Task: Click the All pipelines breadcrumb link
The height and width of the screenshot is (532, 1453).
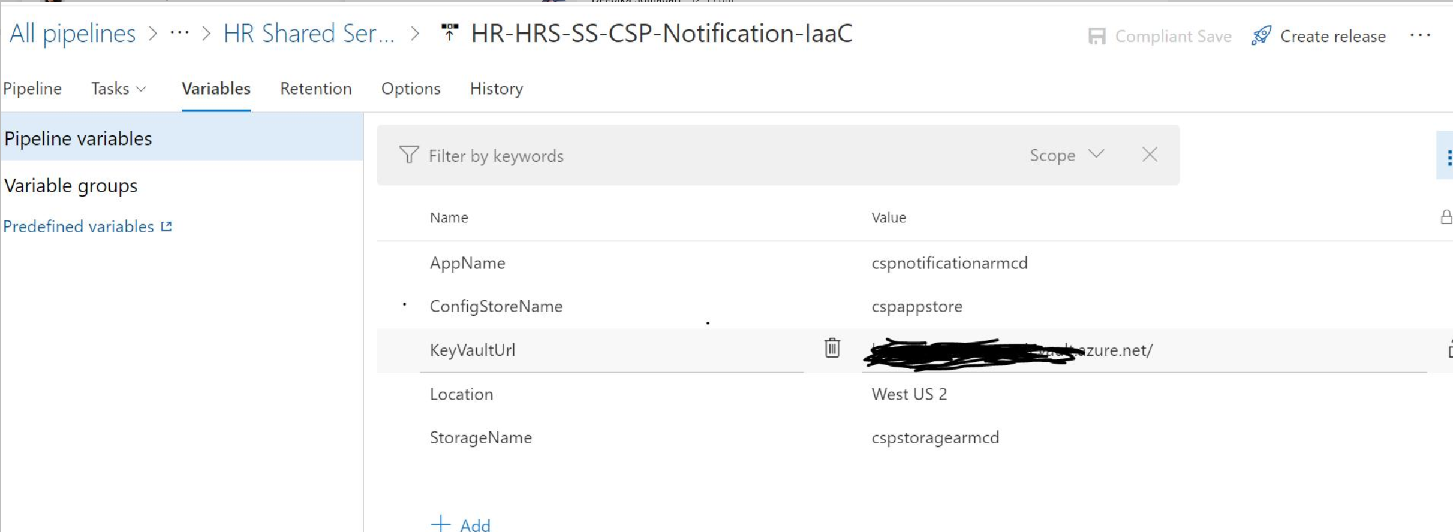Action: point(73,34)
